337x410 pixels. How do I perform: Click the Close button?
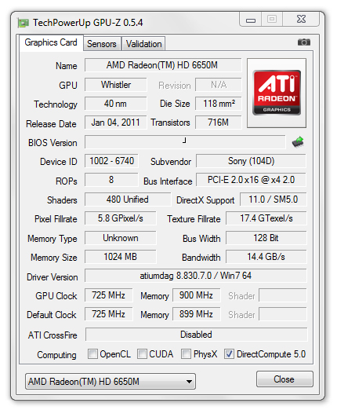click(x=284, y=379)
